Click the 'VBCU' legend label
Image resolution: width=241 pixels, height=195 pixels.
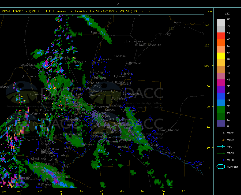click(230, 153)
